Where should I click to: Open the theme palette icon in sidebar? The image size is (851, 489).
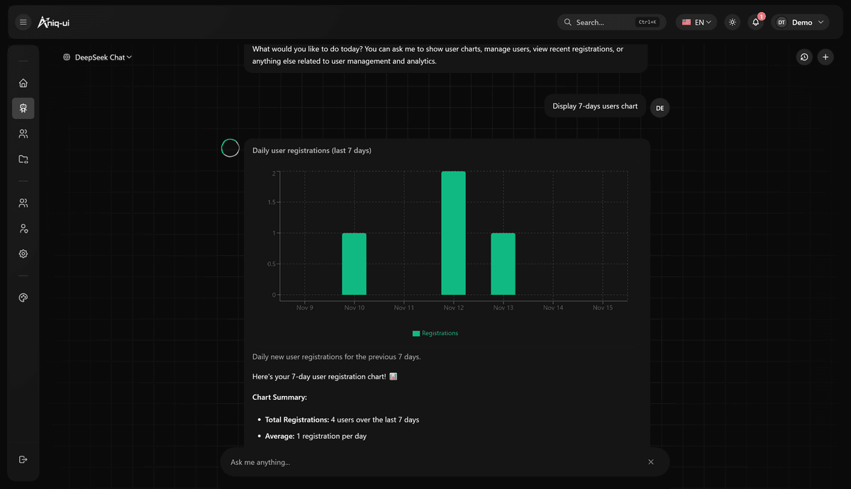pos(23,298)
